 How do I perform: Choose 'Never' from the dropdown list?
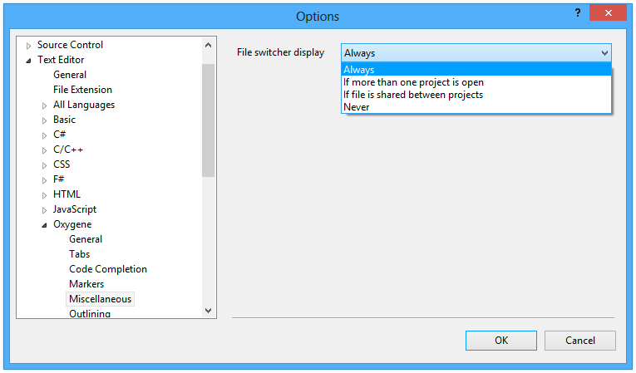pyautogui.click(x=357, y=107)
